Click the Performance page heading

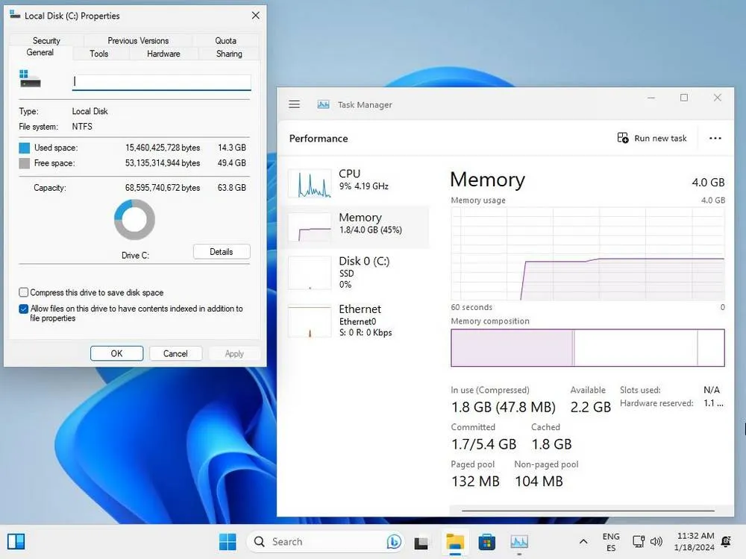click(319, 139)
